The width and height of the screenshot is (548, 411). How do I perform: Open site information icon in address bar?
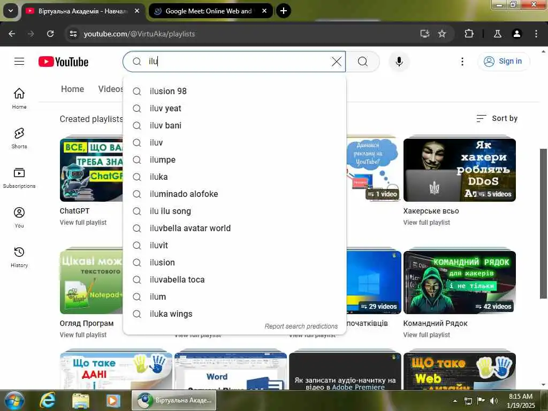pyautogui.click(x=73, y=34)
